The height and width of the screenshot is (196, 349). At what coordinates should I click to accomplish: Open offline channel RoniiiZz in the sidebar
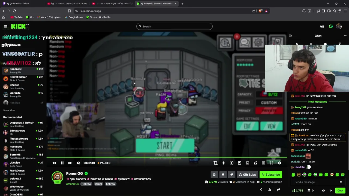[x=23, y=103]
